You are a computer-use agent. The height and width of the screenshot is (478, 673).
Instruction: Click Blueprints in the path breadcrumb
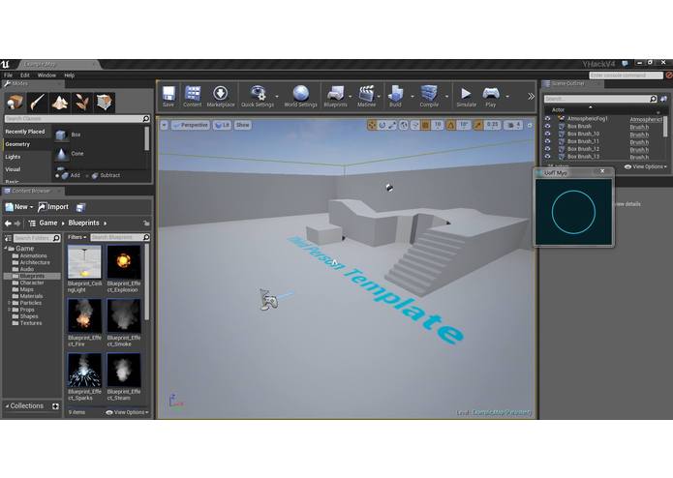[x=83, y=224]
